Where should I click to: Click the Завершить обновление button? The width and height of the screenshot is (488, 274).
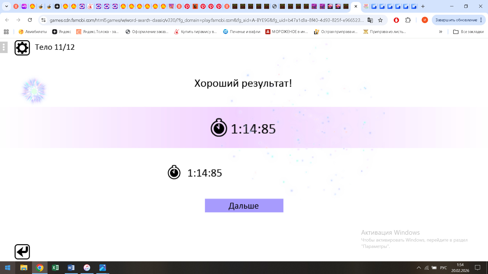[456, 20]
